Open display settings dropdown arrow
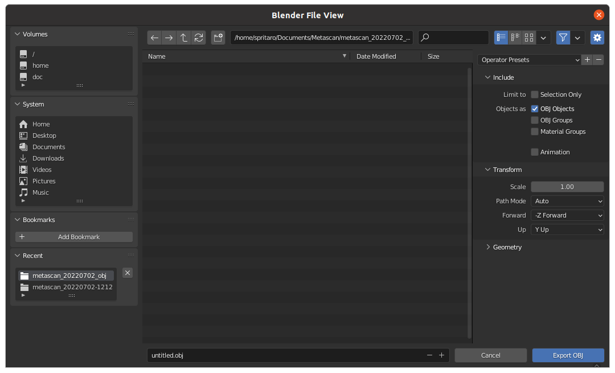The width and height of the screenshot is (615, 373). [543, 38]
